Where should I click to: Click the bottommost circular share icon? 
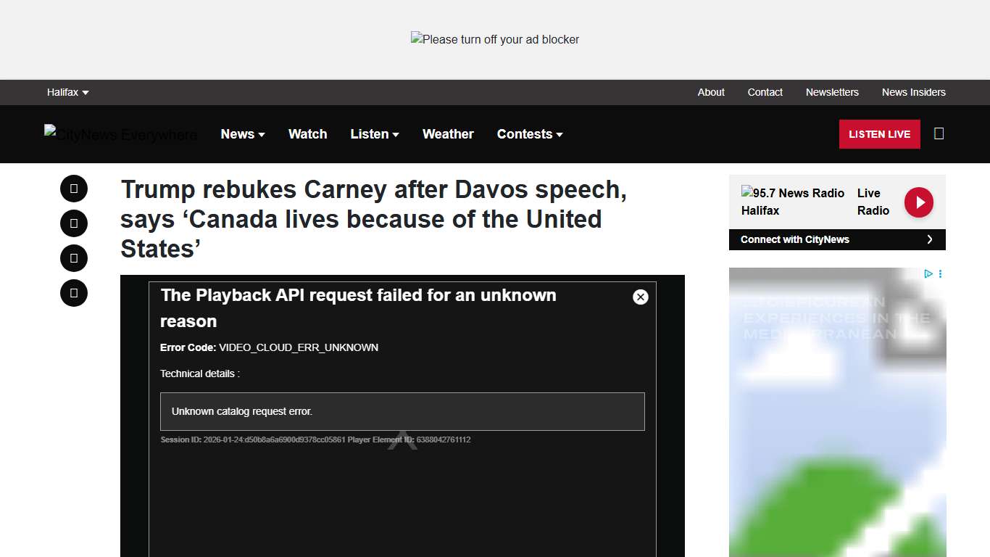tap(74, 293)
